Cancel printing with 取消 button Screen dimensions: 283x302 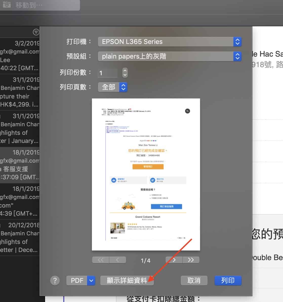pos(194,281)
